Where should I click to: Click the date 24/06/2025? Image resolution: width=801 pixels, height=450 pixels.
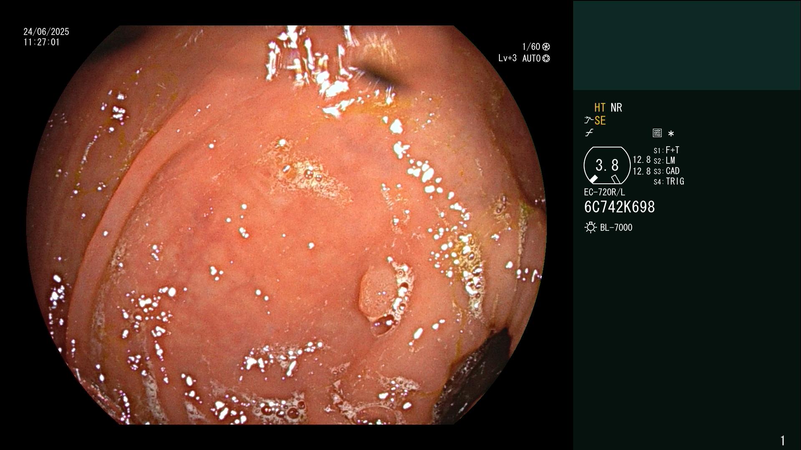click(x=46, y=32)
